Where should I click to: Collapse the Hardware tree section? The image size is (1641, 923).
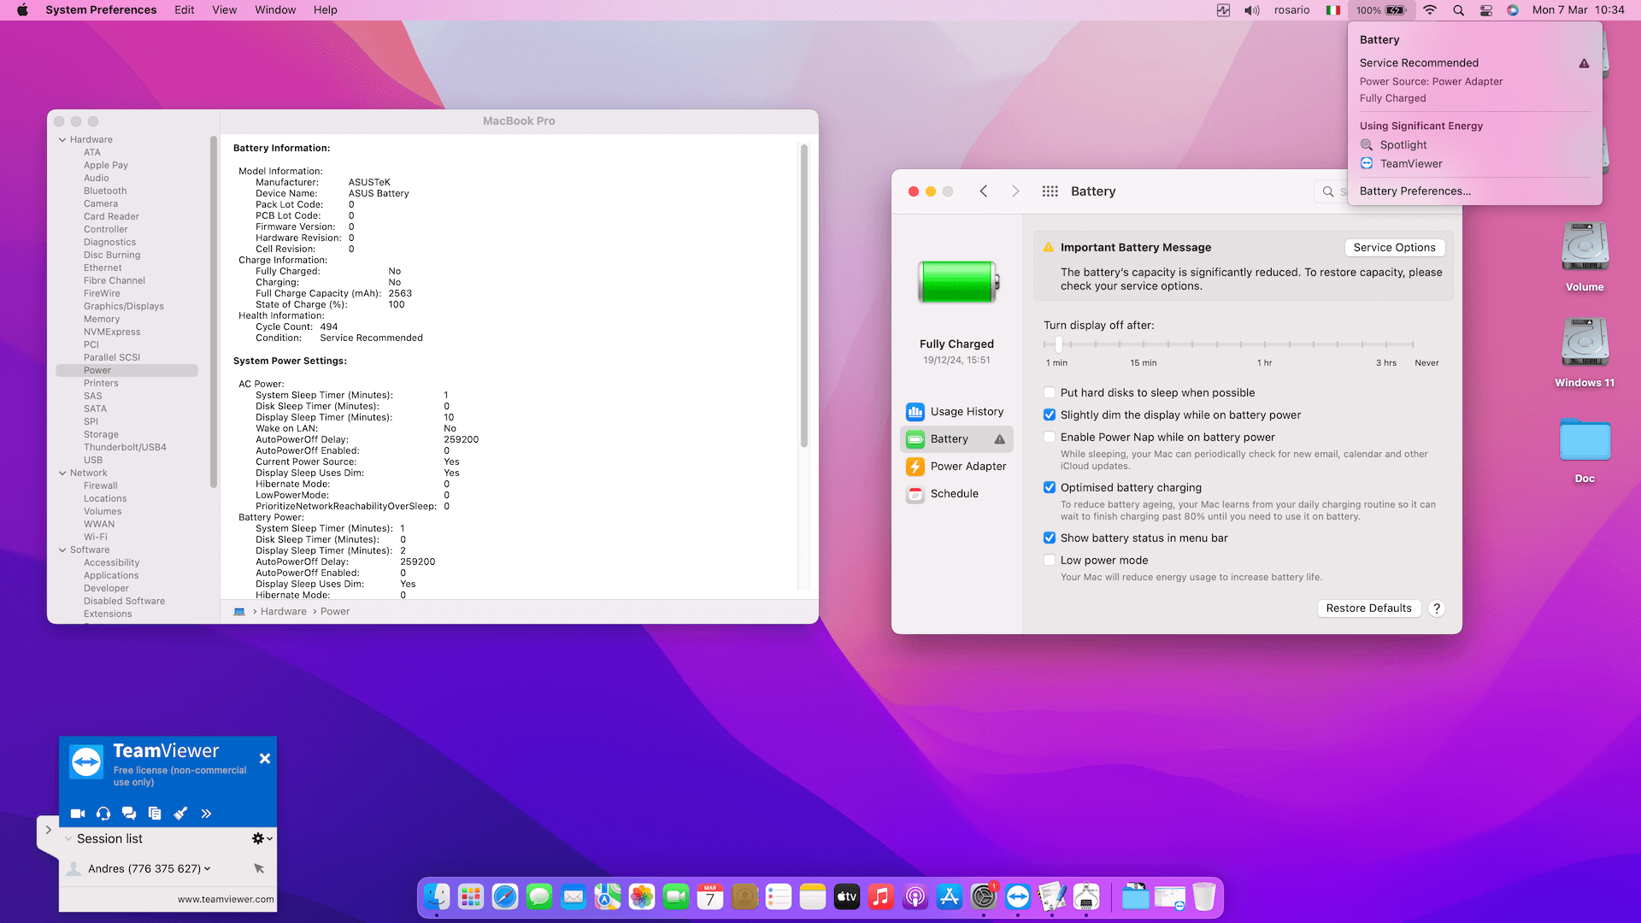tap(62, 140)
